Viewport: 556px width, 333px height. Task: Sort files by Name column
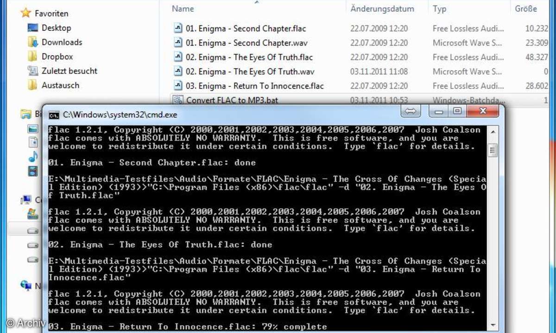coord(183,9)
